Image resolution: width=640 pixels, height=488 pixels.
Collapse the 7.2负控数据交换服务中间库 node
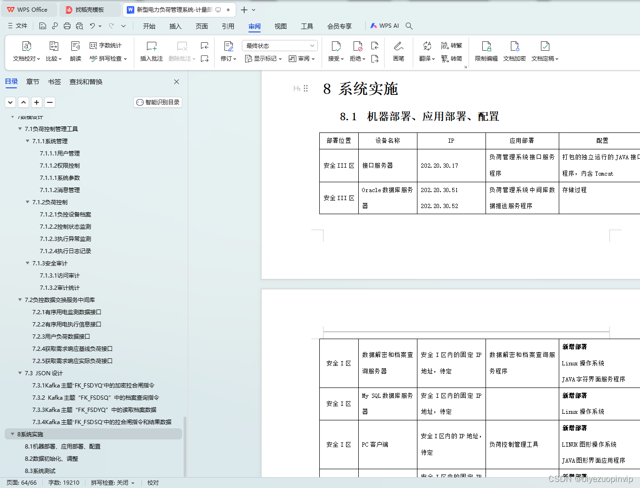pos(20,300)
